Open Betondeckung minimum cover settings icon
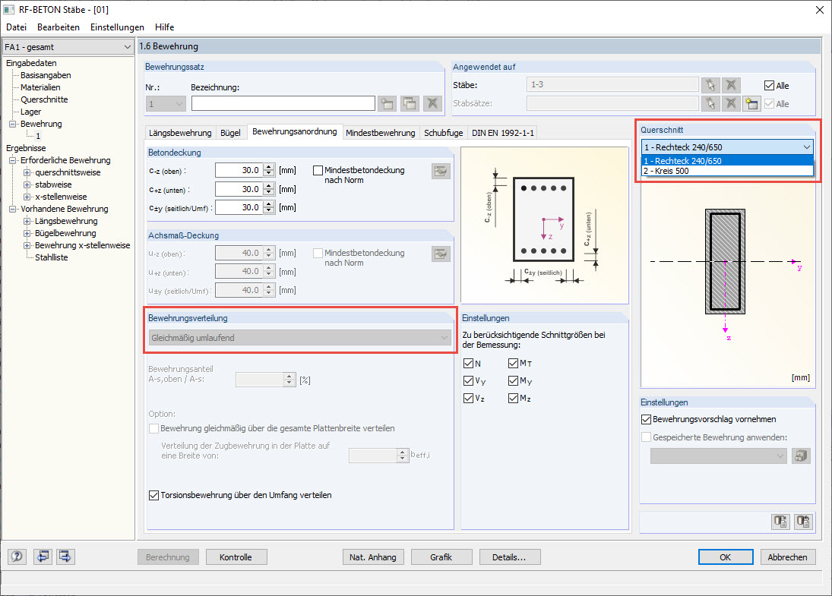This screenshot has height=596, width=832. [x=441, y=172]
